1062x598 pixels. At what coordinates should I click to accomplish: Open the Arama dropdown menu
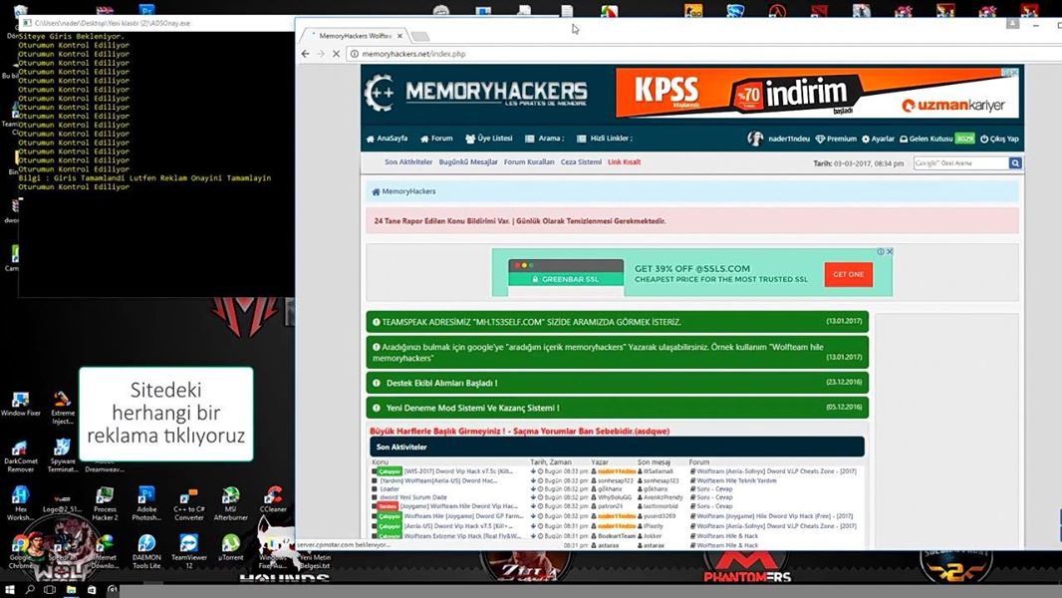click(x=545, y=139)
